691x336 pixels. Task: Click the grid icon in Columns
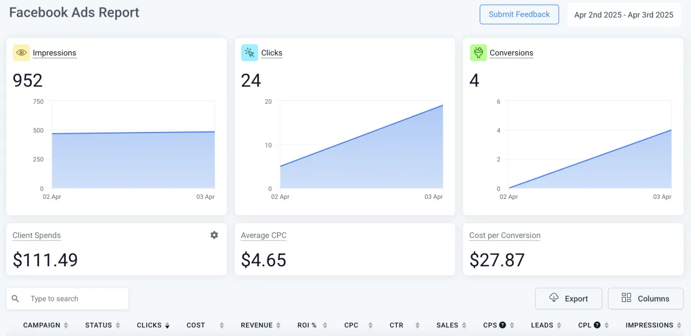click(x=627, y=298)
